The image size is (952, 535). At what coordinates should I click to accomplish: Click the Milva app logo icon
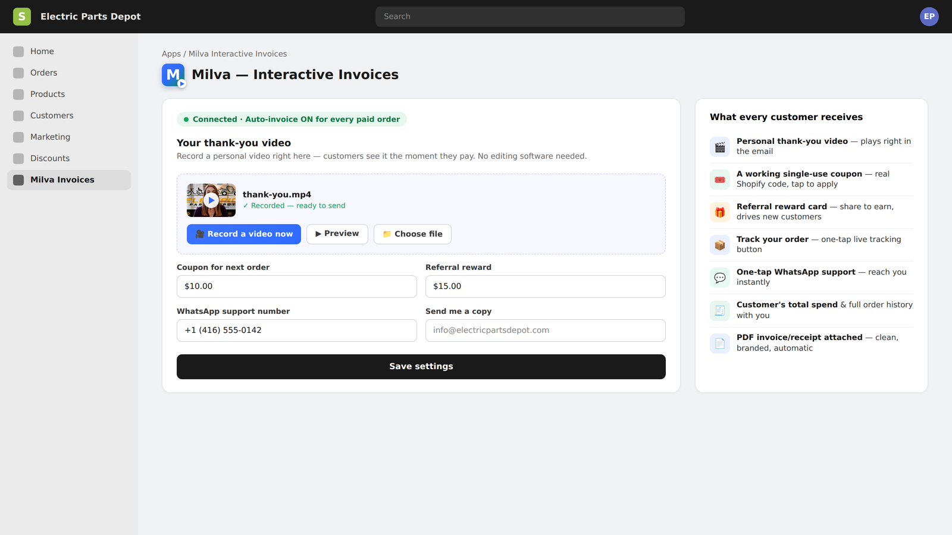(173, 75)
